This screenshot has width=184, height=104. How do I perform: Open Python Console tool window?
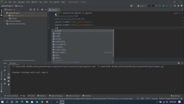pos(73,96)
